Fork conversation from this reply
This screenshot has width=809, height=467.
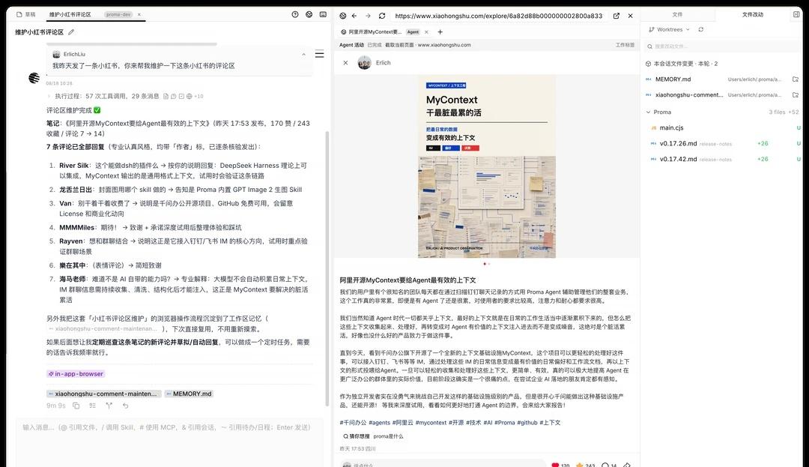point(109,406)
